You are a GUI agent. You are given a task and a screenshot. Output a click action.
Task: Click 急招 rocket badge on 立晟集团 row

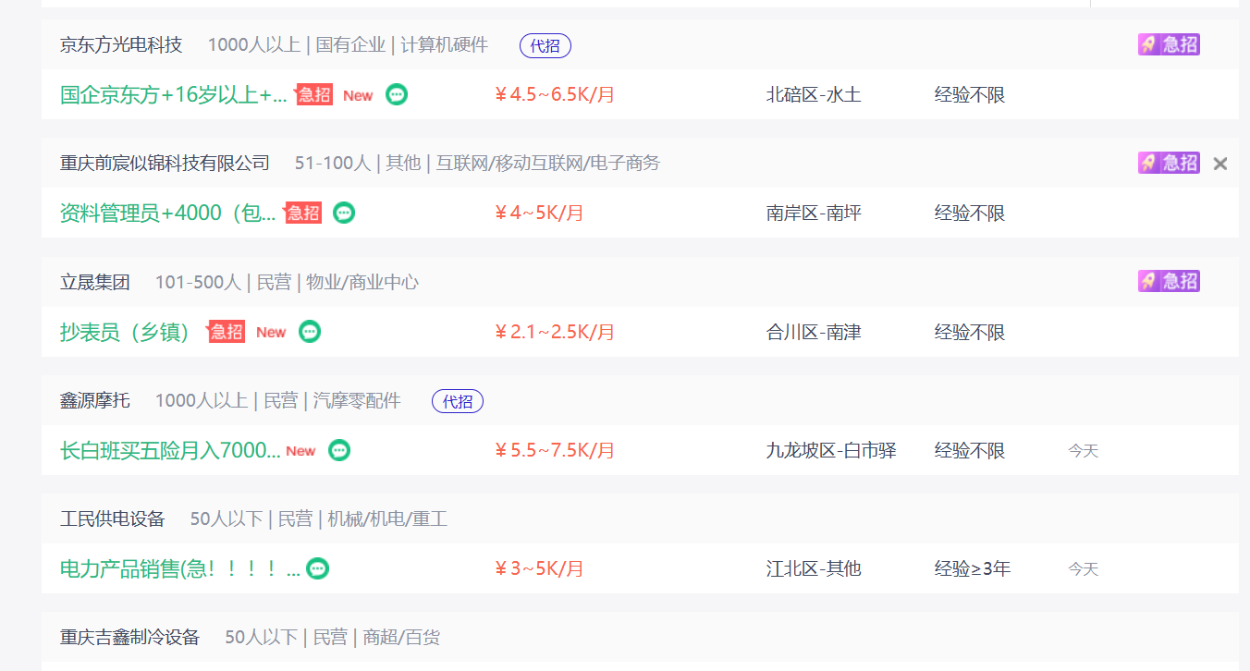click(1168, 281)
